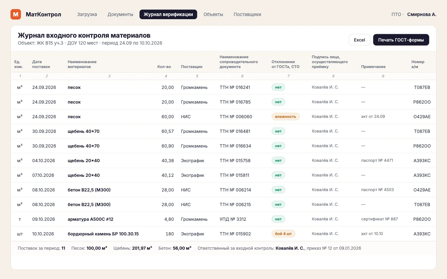Click the date 04.10.2026 cell
The width and height of the screenshot is (447, 279).
[x=44, y=160]
